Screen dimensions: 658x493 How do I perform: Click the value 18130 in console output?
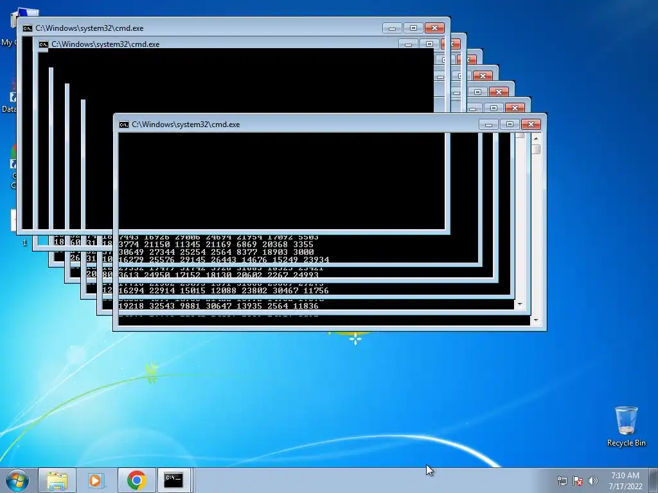(x=218, y=275)
